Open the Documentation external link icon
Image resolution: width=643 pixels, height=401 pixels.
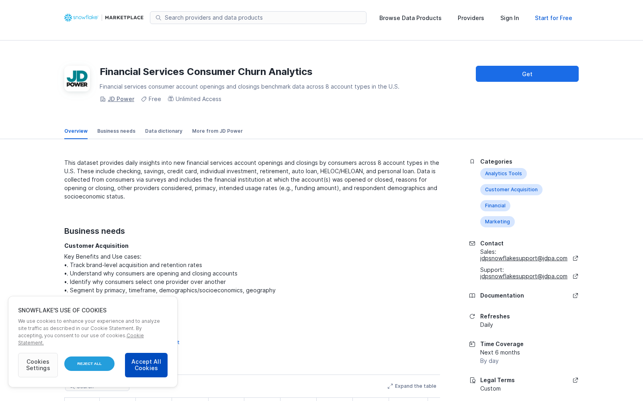pyautogui.click(x=575, y=296)
